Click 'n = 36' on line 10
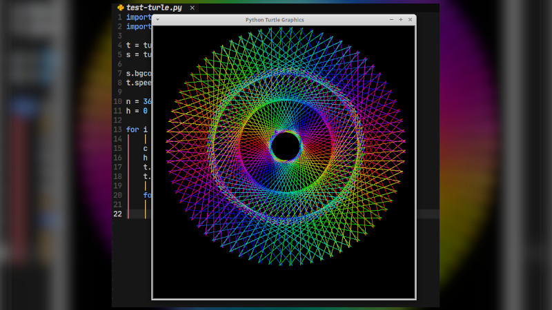 pyautogui.click(x=139, y=101)
